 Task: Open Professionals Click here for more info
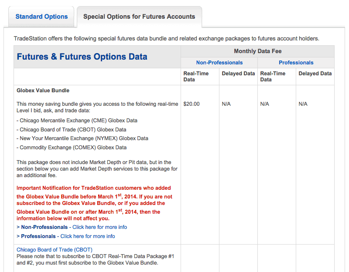click(x=88, y=236)
